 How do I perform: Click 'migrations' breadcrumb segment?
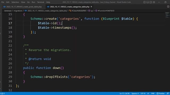coord(18,11)
